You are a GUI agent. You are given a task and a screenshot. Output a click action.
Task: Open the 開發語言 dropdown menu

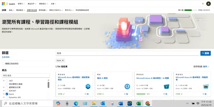[44, 4]
